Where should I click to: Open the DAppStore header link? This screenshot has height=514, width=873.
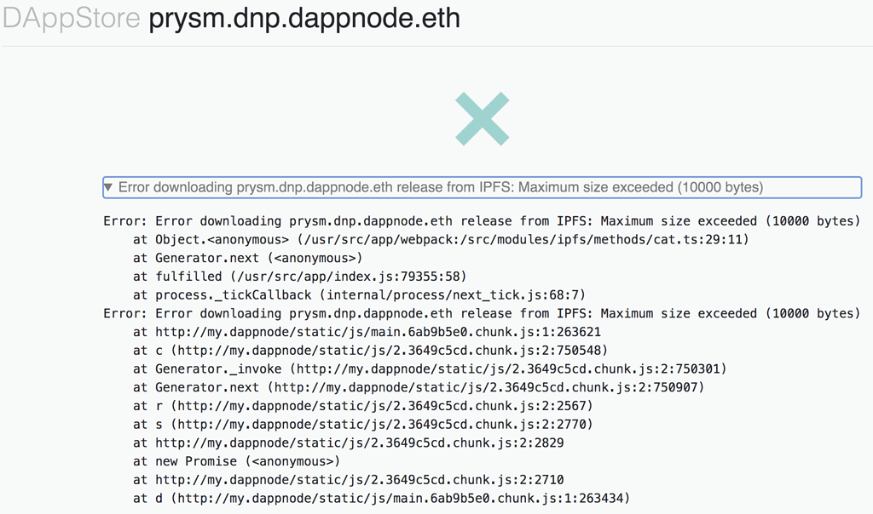tap(70, 18)
